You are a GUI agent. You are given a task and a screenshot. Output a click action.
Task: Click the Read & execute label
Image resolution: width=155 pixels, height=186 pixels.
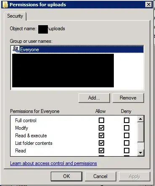point(31,136)
